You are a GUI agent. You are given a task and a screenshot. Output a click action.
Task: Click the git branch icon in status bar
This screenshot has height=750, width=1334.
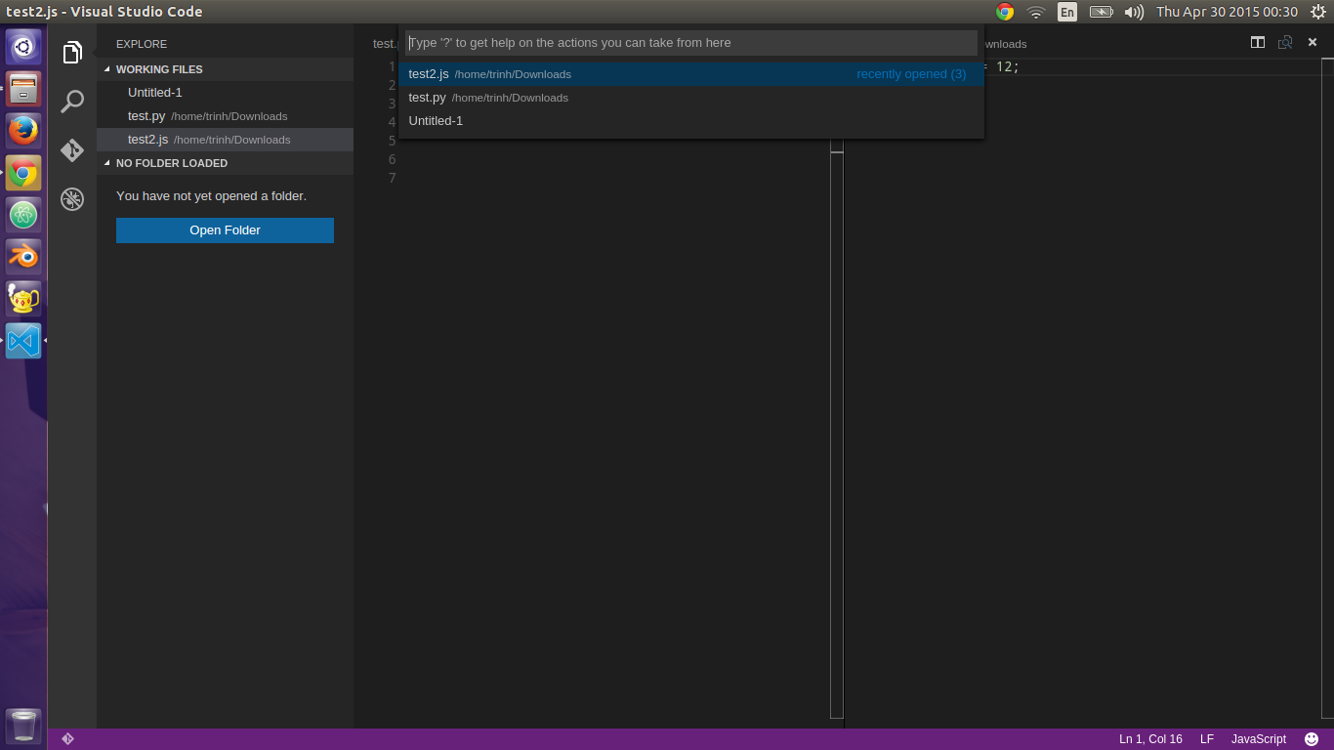68,738
